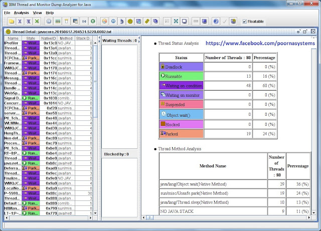Viewport: 321px width, 231px height.
Task: Select the Signal D... runnable thread row
Action: pyautogui.click(x=49, y=98)
